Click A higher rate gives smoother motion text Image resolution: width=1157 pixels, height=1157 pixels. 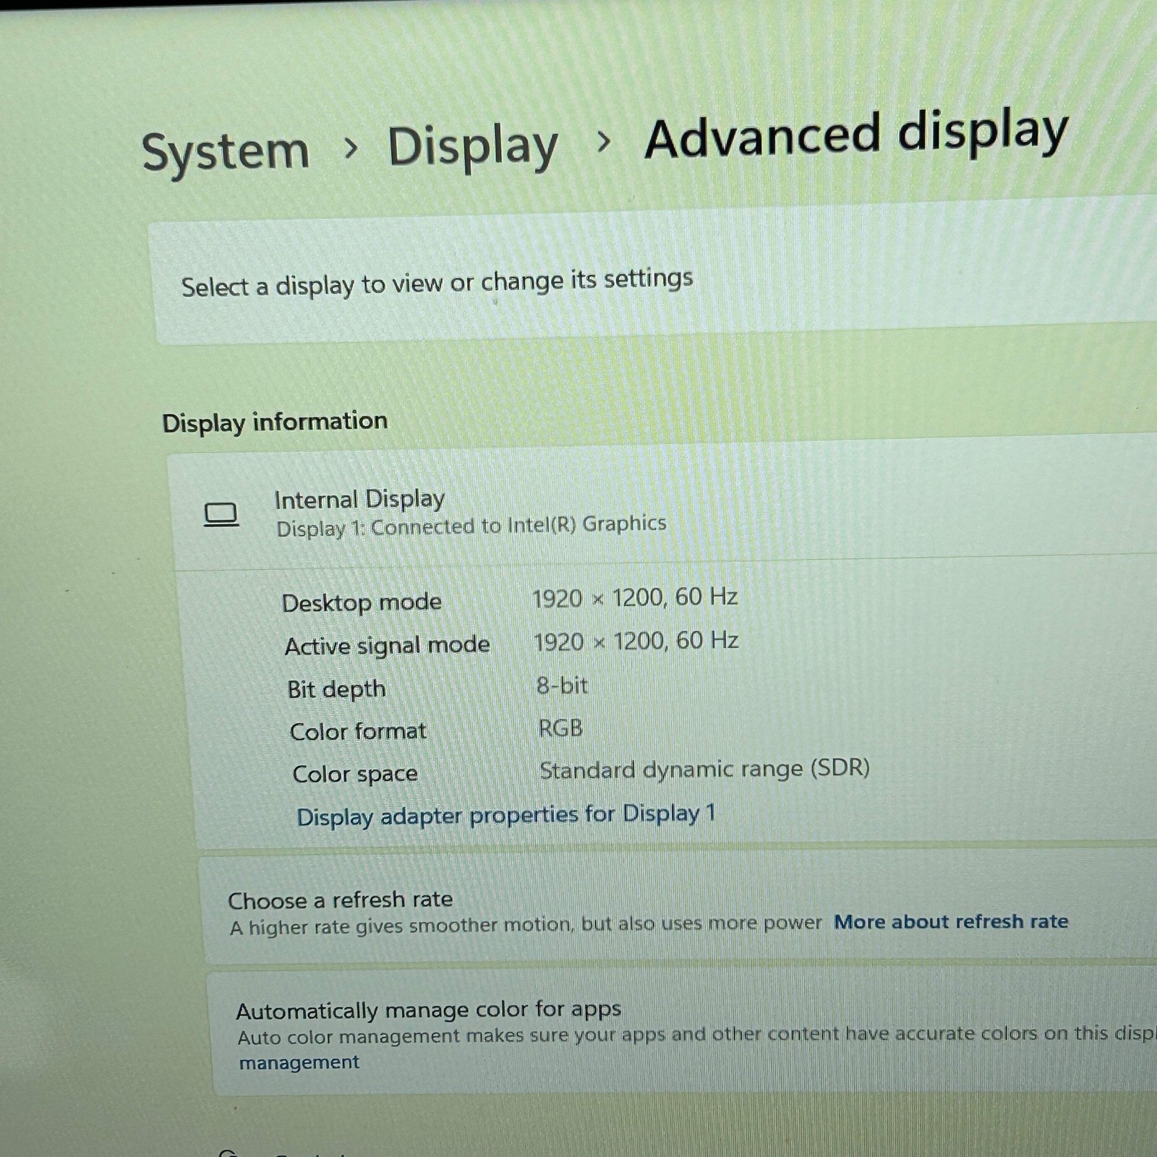pos(526,925)
